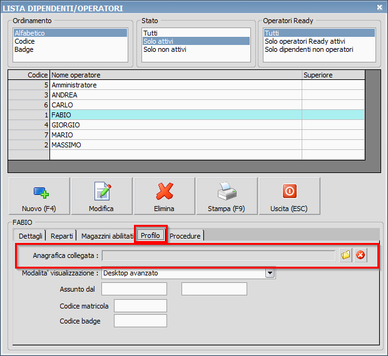Select the CARLO operator row
This screenshot has width=388, height=356.
pyautogui.click(x=186, y=105)
